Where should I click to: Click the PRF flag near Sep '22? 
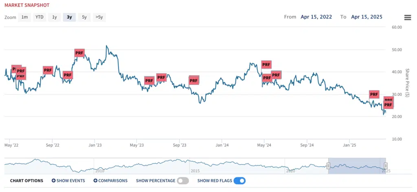tap(48, 70)
